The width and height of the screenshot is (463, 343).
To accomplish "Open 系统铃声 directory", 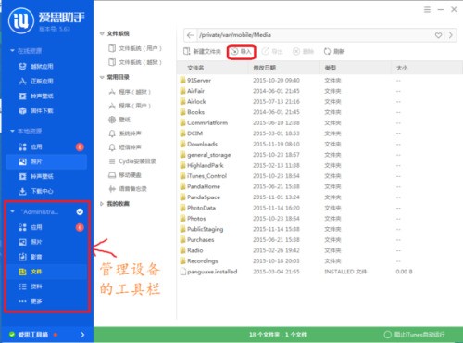I will (125, 133).
